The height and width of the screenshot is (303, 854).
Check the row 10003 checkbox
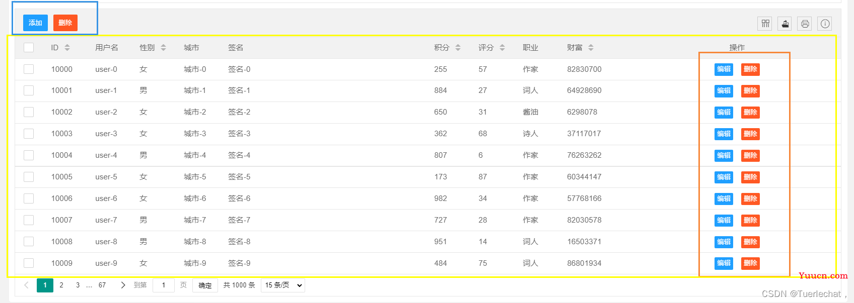29,134
